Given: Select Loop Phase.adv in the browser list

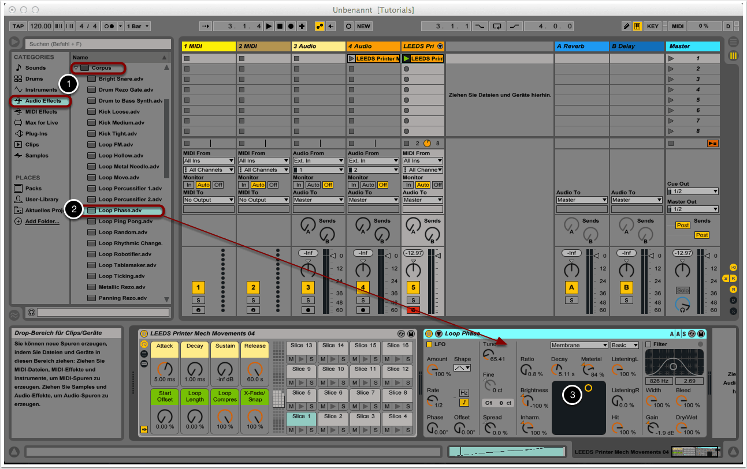Looking at the screenshot, I should 120,211.
